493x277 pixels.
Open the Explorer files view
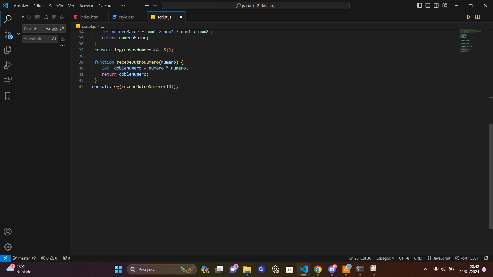(x=8, y=50)
